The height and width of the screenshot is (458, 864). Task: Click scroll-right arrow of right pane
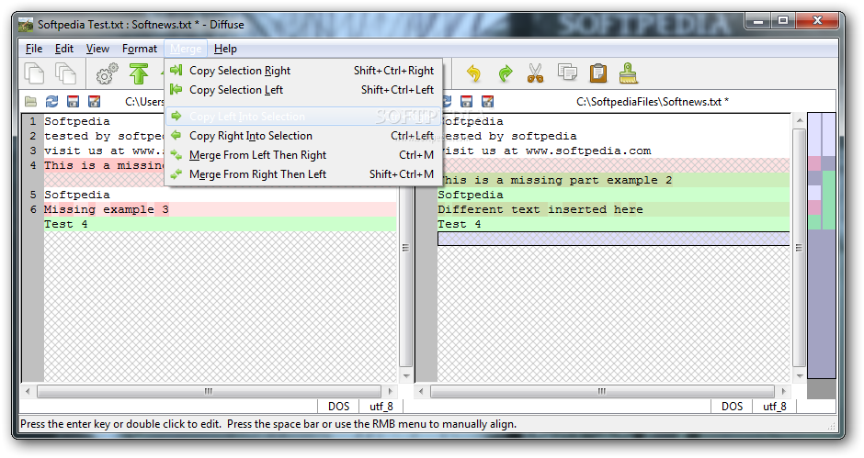coord(783,391)
